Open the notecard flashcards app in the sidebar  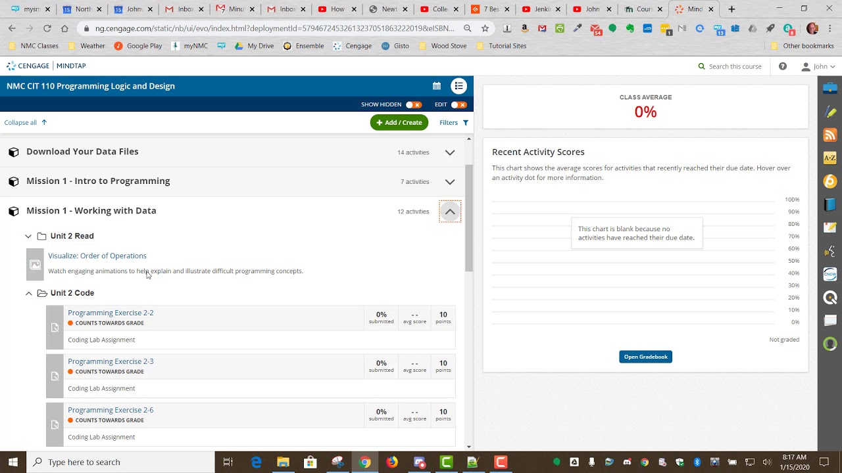pos(830,321)
